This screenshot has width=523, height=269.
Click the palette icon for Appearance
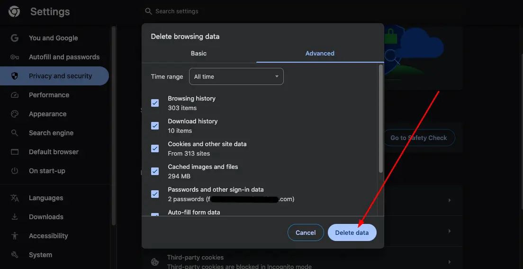pyautogui.click(x=14, y=114)
